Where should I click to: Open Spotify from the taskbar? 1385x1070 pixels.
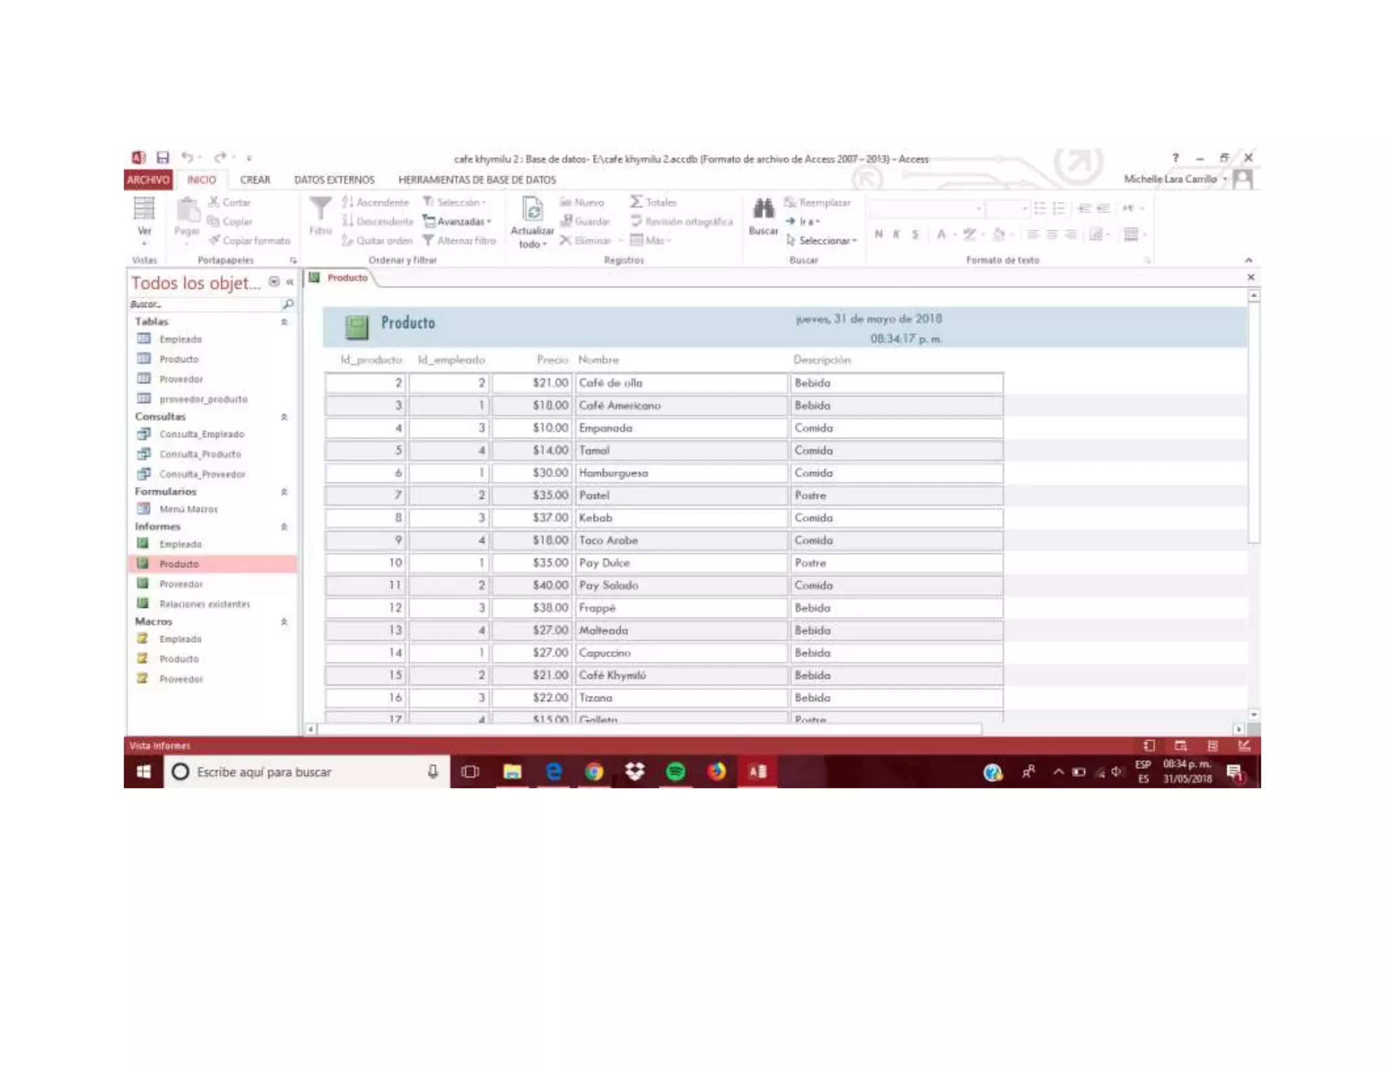[x=675, y=771]
